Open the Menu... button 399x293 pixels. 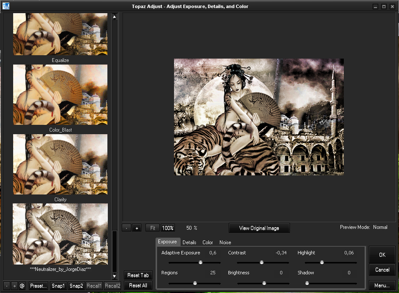(x=382, y=286)
